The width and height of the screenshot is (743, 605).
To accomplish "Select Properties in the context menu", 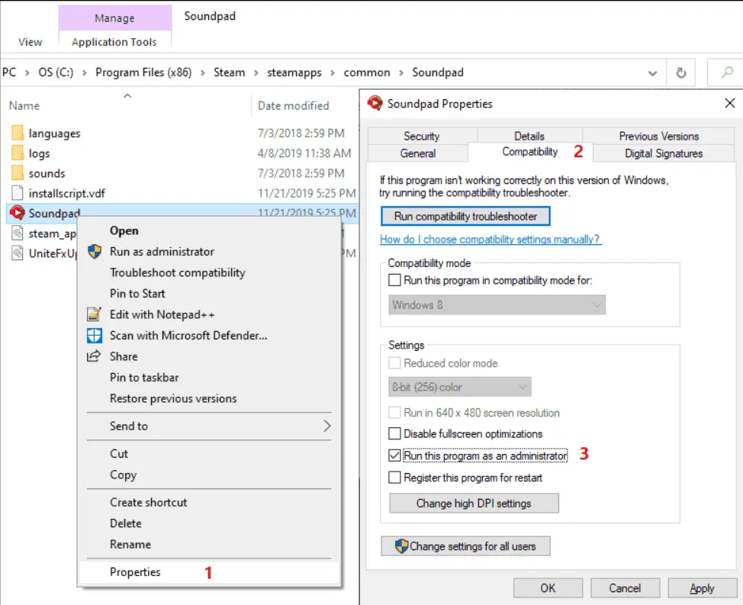I will coord(208,572).
